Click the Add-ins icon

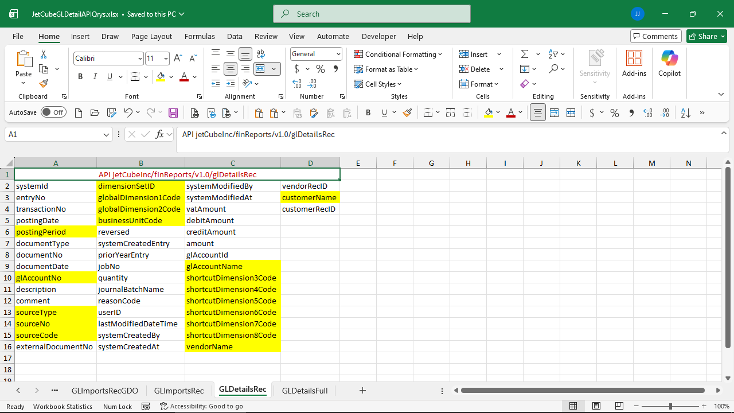click(x=634, y=63)
